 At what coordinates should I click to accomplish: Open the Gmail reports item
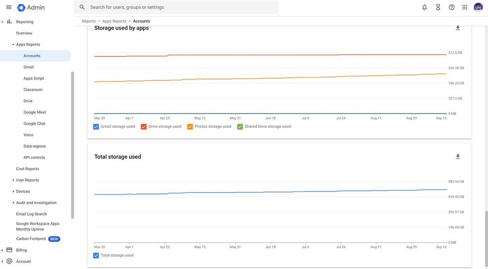pos(29,67)
